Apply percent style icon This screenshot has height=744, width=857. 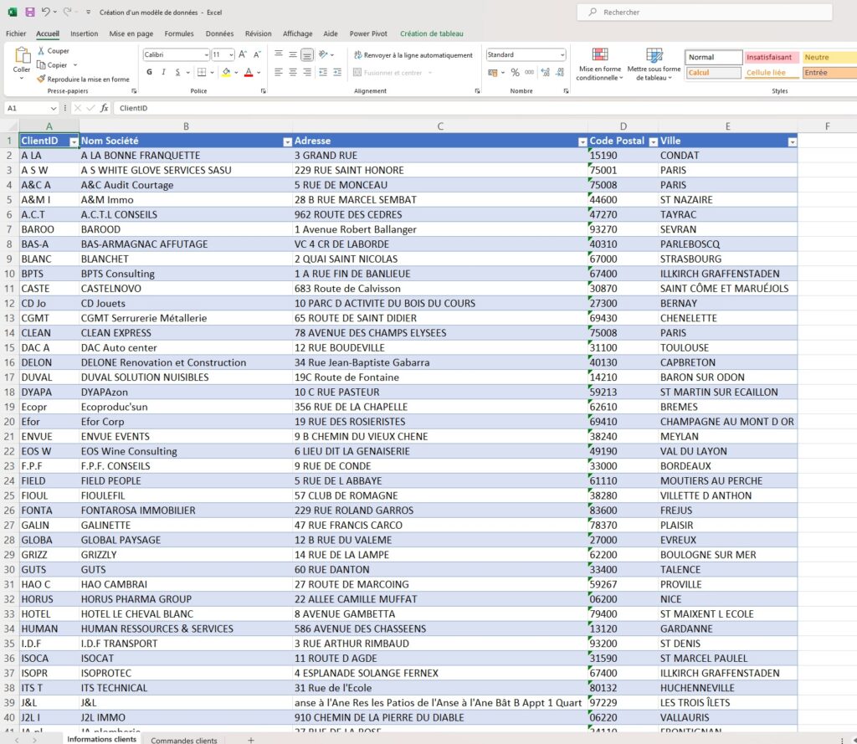[515, 72]
